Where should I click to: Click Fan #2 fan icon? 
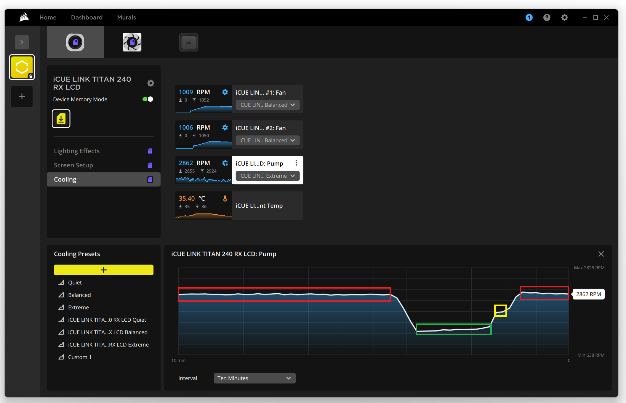225,127
